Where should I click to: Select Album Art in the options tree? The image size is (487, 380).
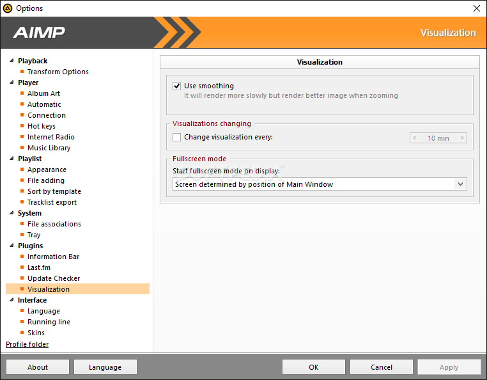[44, 93]
